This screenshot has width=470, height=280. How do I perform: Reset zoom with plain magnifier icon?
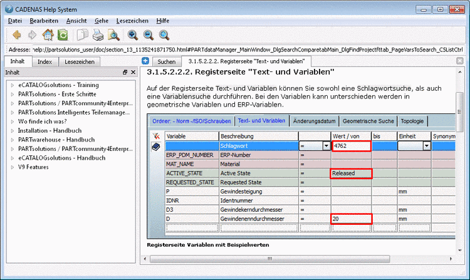pos(164,35)
